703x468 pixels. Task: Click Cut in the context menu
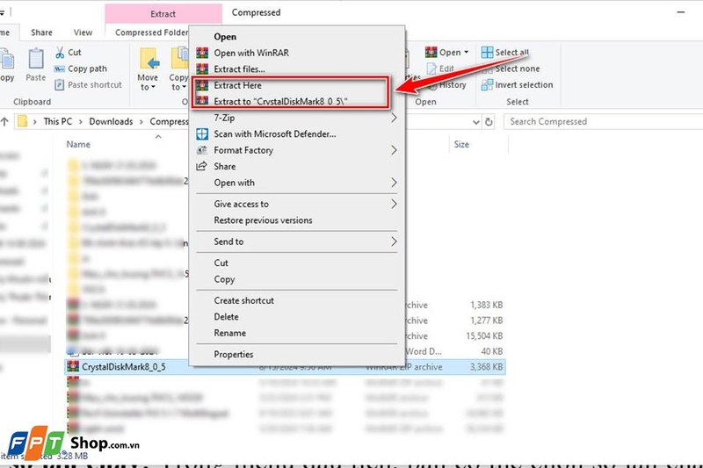(221, 263)
